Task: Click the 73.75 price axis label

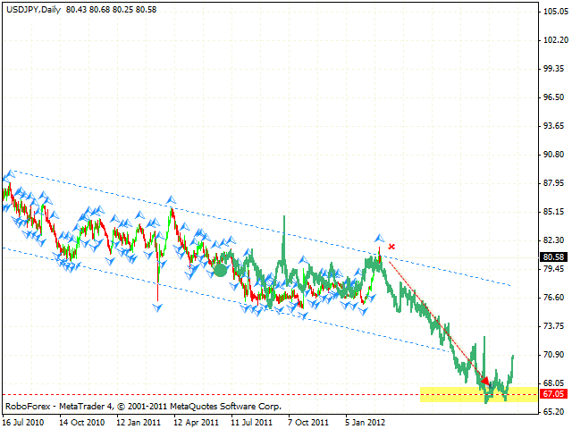Action: click(x=552, y=326)
